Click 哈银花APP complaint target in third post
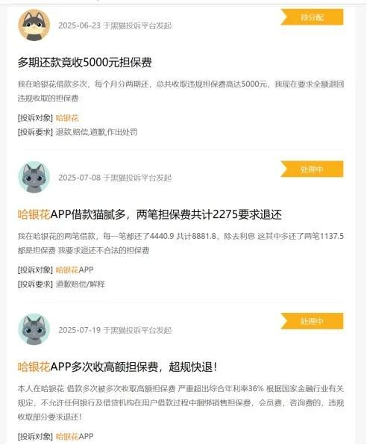 (x=75, y=436)
